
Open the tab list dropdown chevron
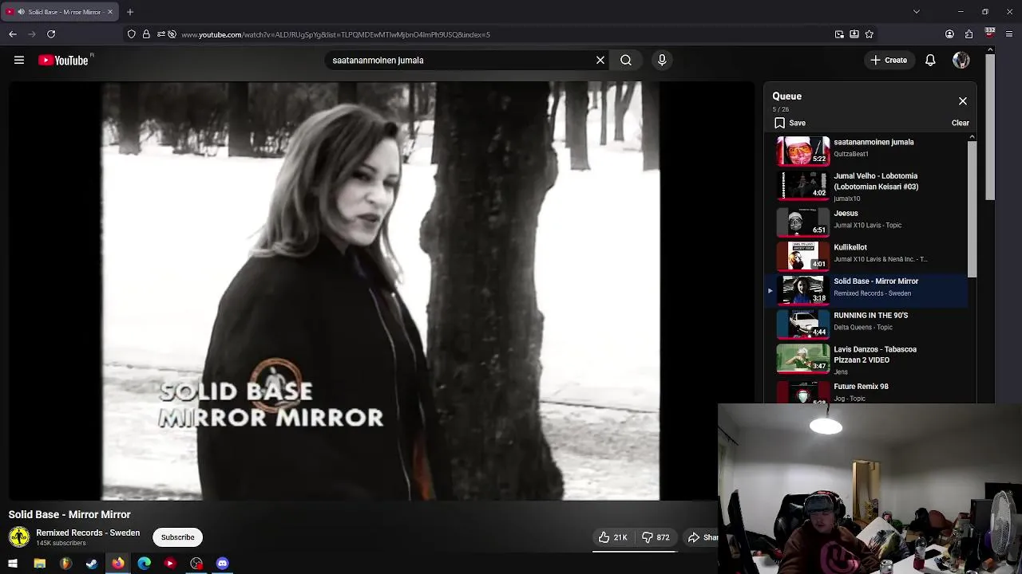tap(917, 12)
